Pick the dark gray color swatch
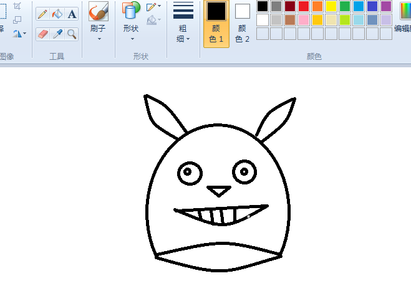Image resolution: width=411 pixels, height=286 pixels. point(276,6)
